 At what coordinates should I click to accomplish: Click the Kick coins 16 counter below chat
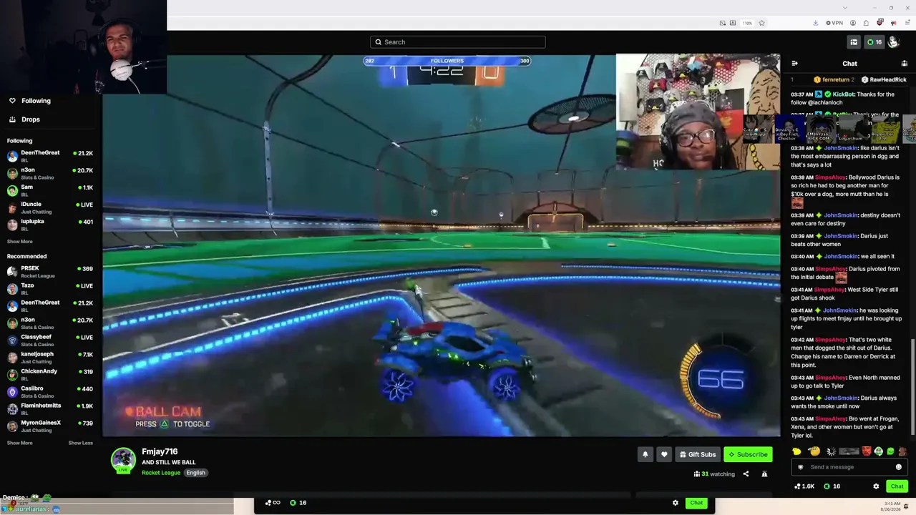(x=832, y=486)
